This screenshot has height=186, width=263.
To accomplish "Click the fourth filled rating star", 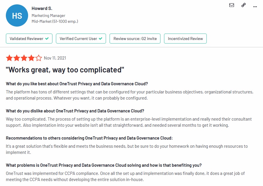I will tap(31, 58).
